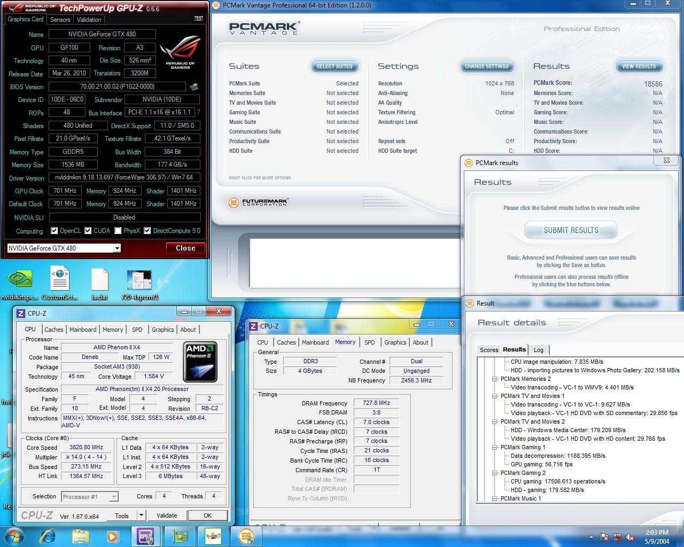
Task: Open Windows Explorer from the taskbar
Action: tap(80, 536)
